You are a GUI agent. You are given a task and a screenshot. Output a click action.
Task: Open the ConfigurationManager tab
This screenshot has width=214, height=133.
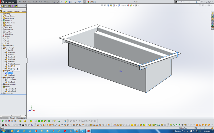click(9, 6)
